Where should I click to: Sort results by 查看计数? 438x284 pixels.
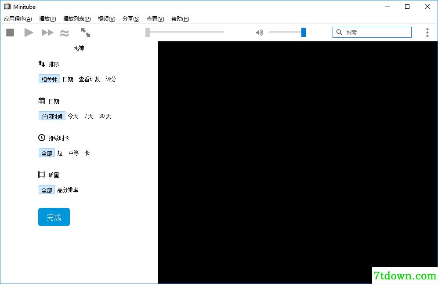[89, 80]
